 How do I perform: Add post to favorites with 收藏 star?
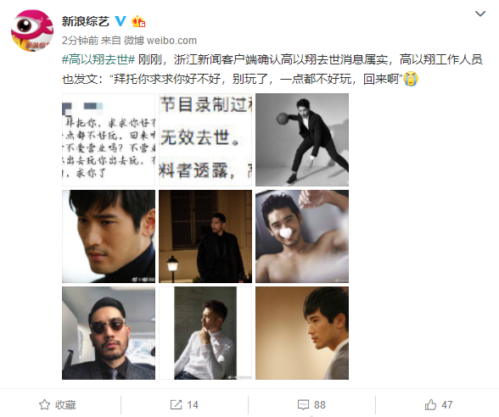(58, 404)
